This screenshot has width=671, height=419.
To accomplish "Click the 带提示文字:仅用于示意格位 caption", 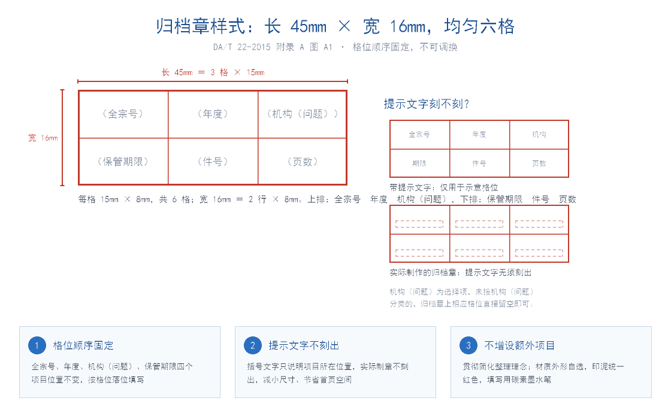I will tap(444, 187).
